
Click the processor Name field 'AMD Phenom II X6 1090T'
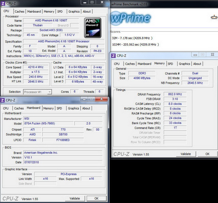51,20
